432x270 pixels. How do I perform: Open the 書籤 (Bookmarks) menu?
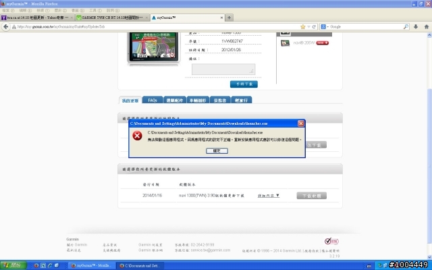78,11
